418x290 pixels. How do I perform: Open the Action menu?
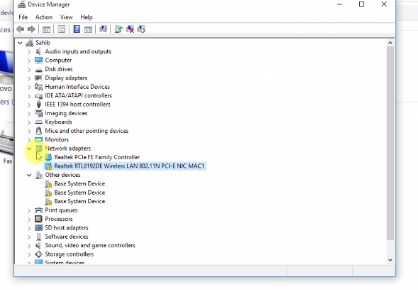pyautogui.click(x=44, y=17)
